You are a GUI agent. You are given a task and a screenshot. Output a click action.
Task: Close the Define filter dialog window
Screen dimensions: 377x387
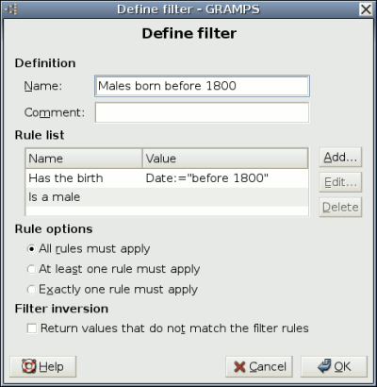click(366, 9)
